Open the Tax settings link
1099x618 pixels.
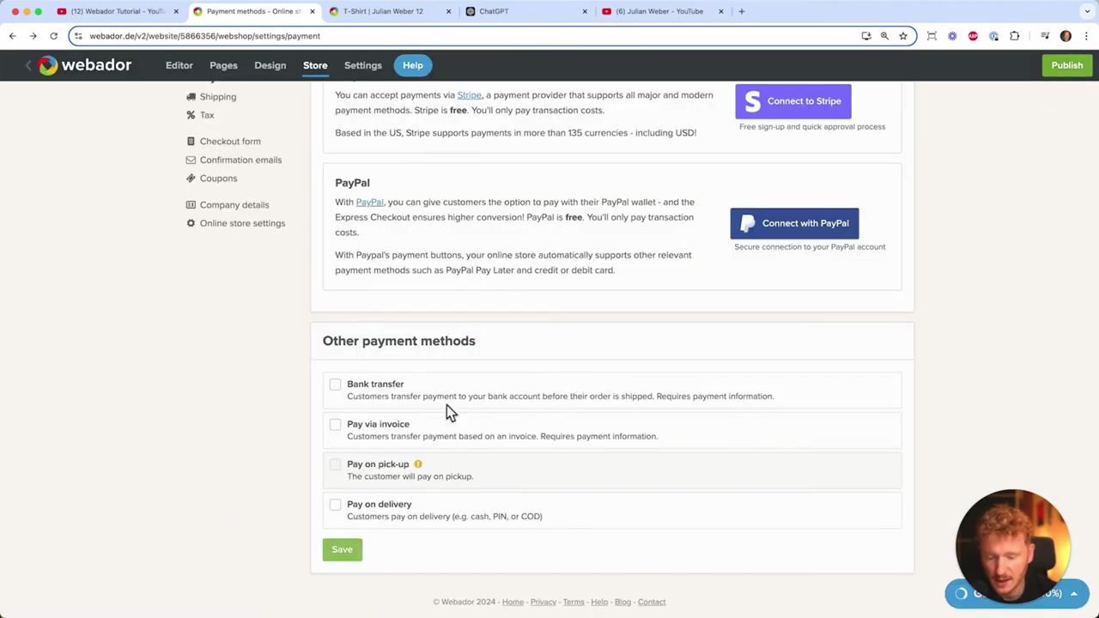[x=207, y=115]
